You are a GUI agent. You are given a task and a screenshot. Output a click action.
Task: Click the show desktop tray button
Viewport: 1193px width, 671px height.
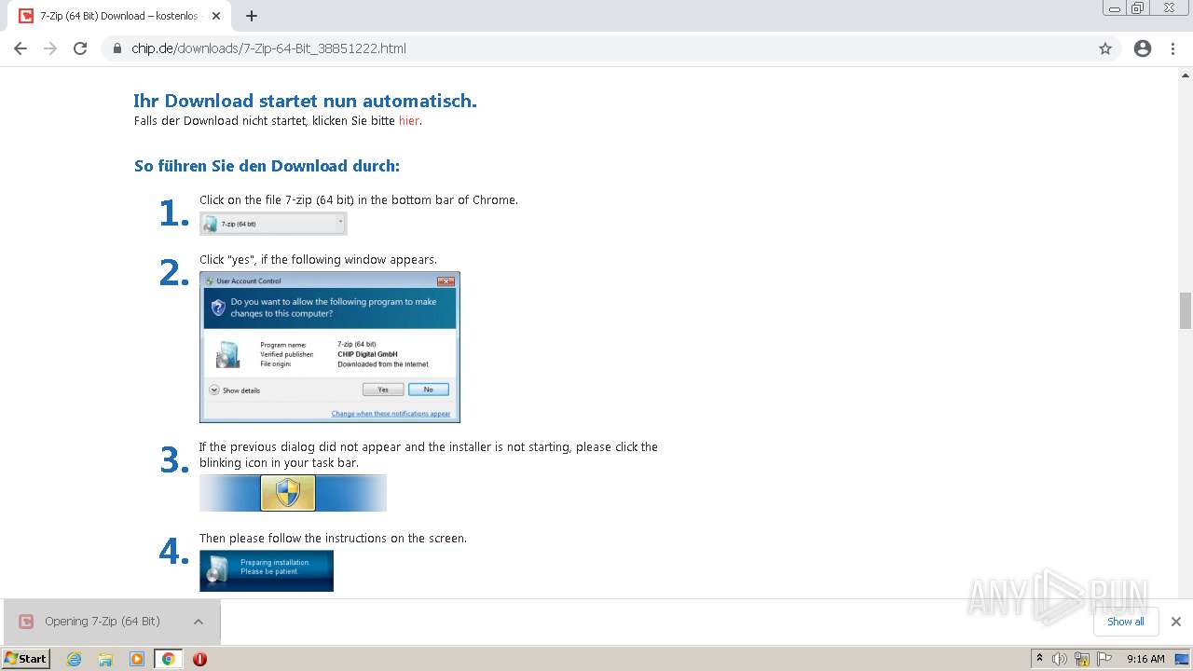coord(1183,659)
